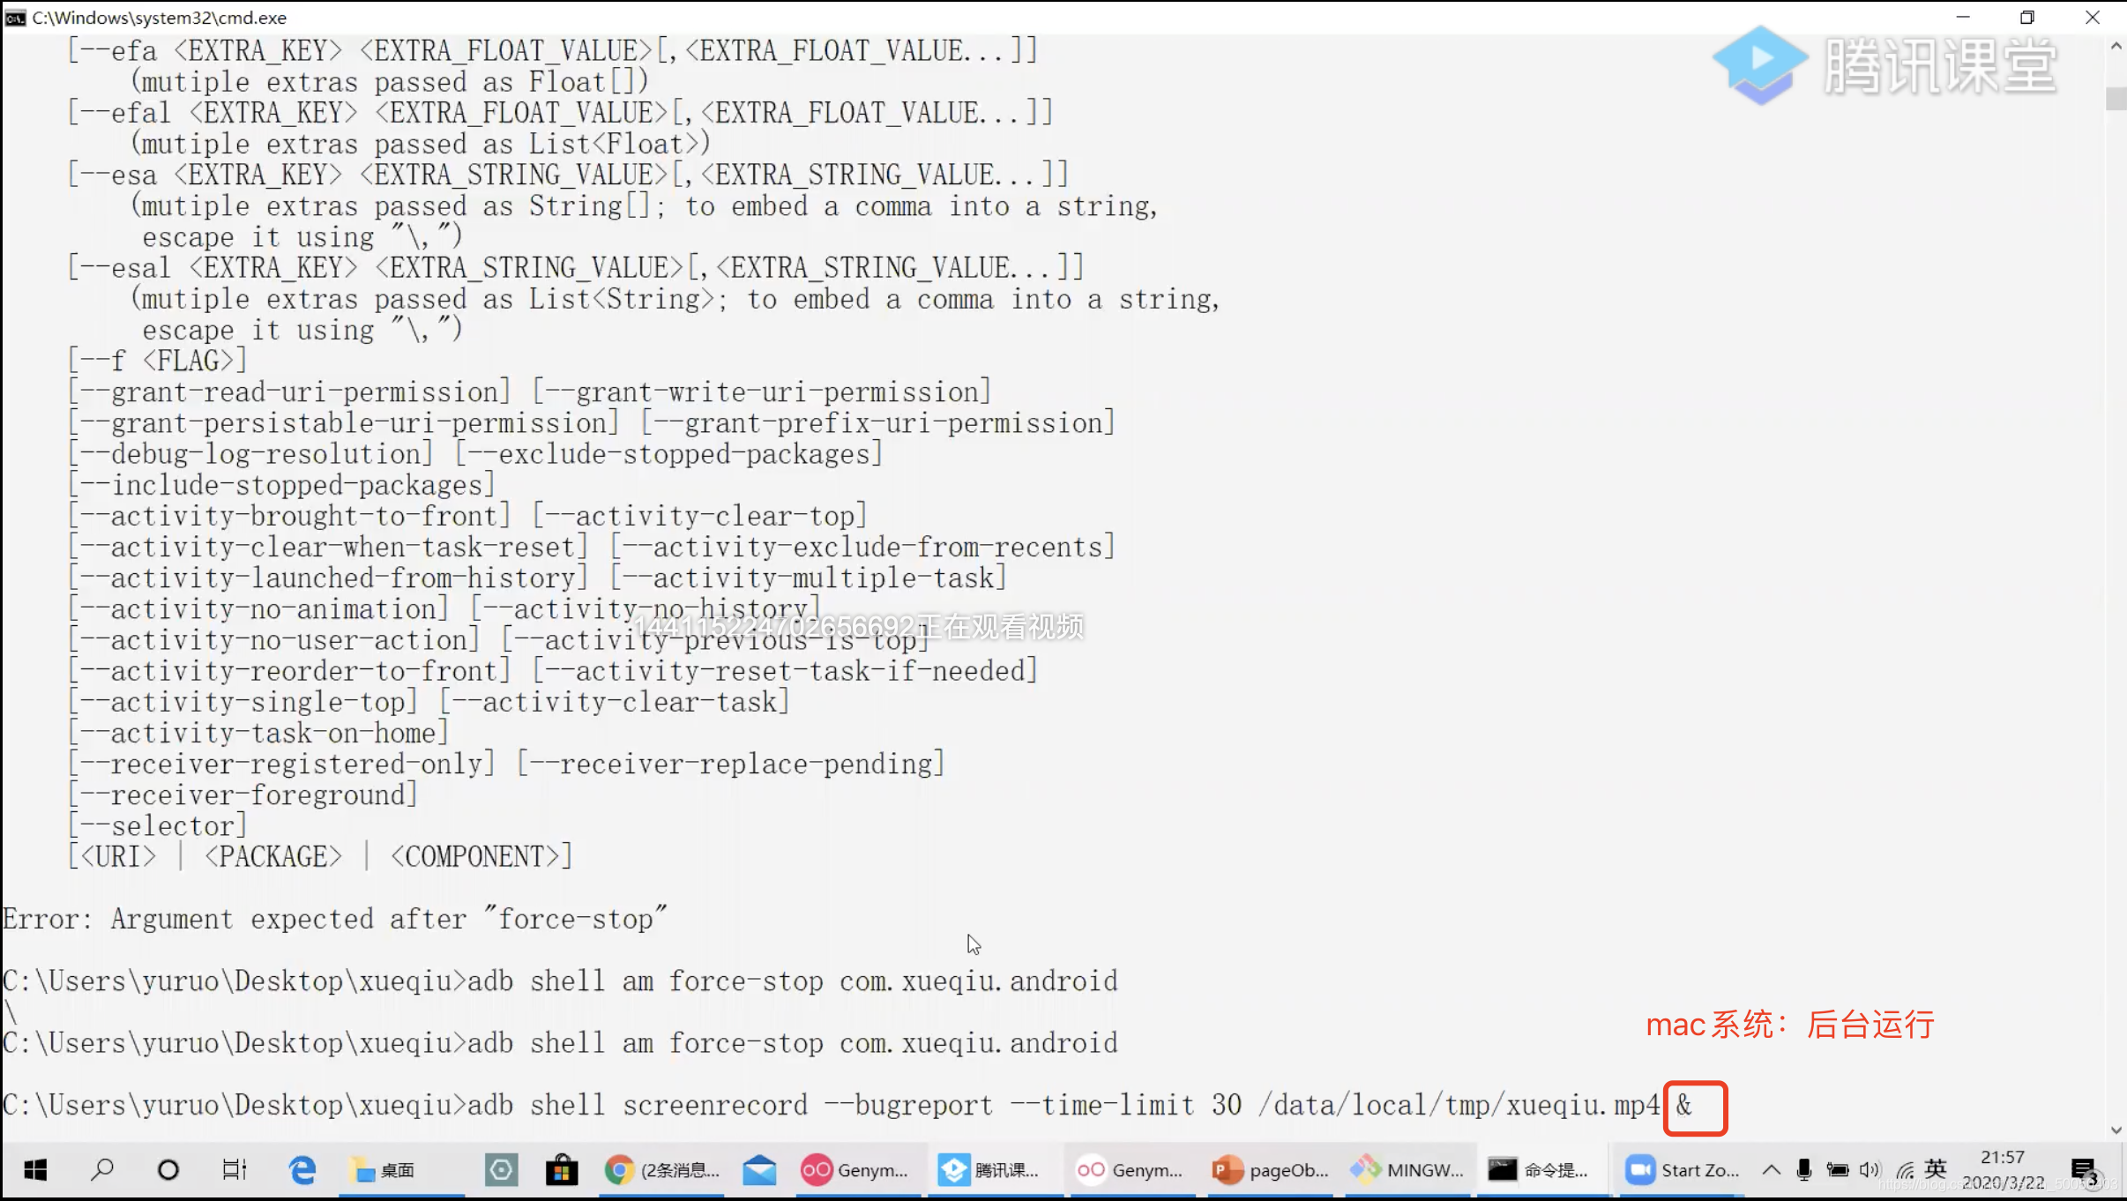Open the Windows Start menu
2127x1201 pixels.
(x=35, y=1170)
